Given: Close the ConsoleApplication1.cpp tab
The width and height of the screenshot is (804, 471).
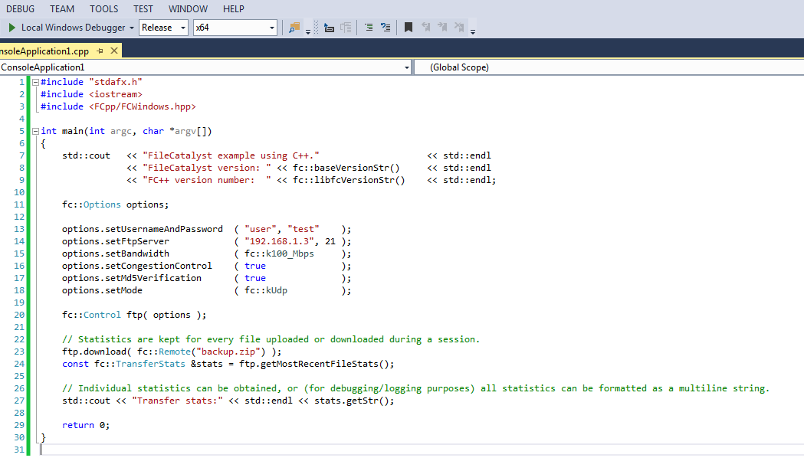Looking at the screenshot, I should pyautogui.click(x=115, y=51).
